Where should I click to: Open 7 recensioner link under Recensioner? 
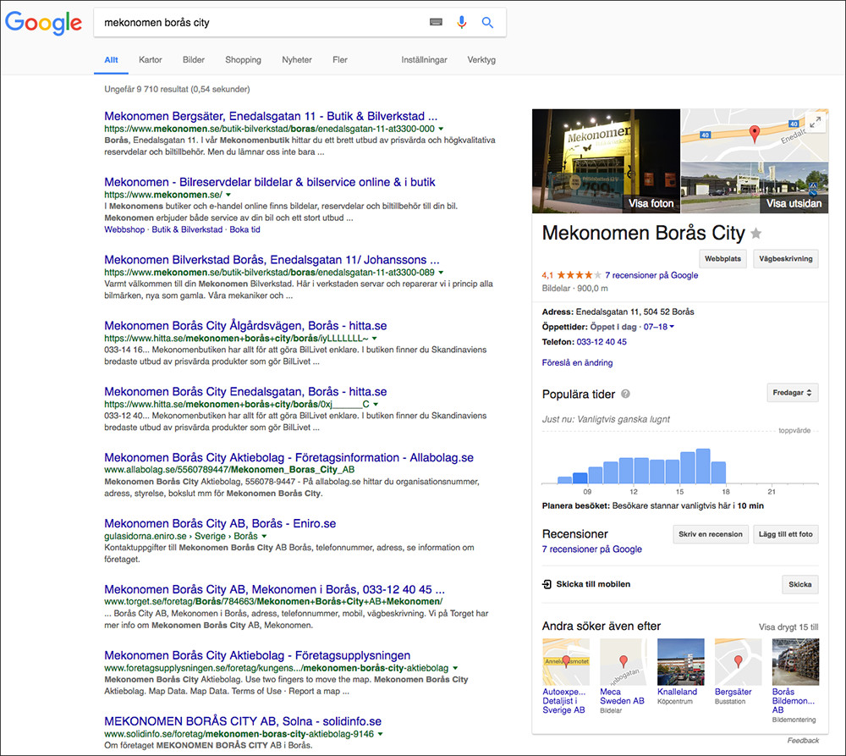[x=592, y=549]
